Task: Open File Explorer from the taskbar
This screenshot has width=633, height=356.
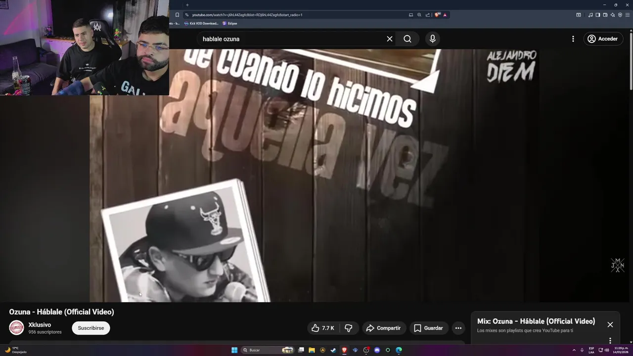Action: tap(312, 350)
